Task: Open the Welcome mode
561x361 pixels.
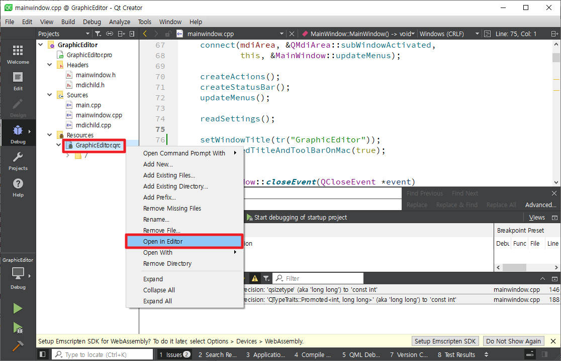Action: click(18, 54)
